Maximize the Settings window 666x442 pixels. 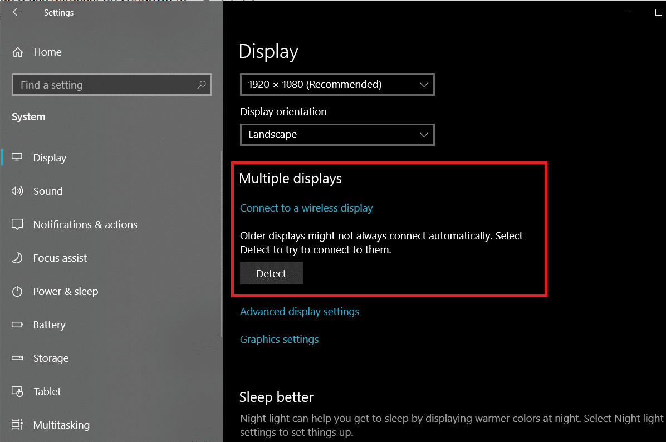658,12
